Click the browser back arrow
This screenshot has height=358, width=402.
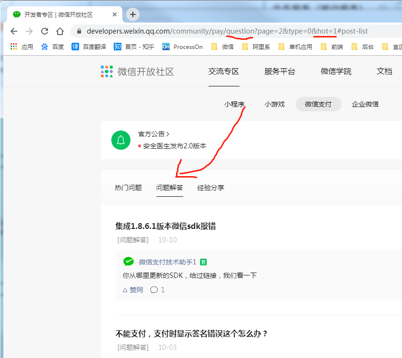[x=14, y=31]
